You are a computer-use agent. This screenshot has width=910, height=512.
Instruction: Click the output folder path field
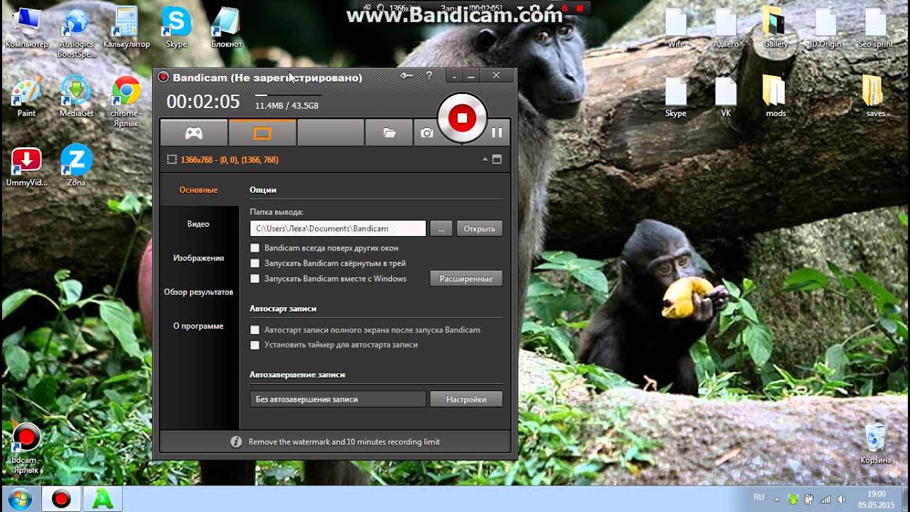click(338, 228)
